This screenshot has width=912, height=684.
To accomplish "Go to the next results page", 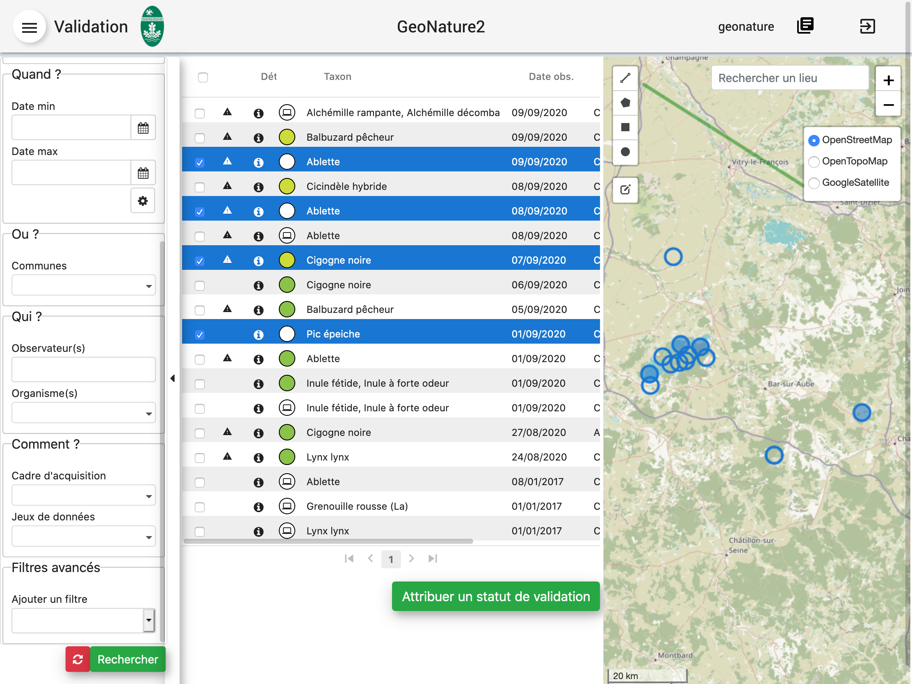I will pyautogui.click(x=411, y=558).
